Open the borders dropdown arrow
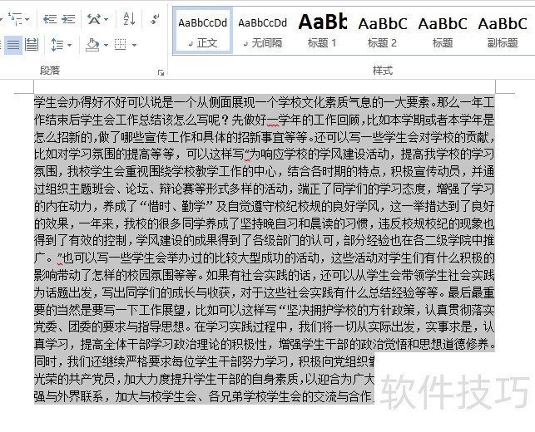Viewport: 535px width, 432px height. tap(134, 45)
